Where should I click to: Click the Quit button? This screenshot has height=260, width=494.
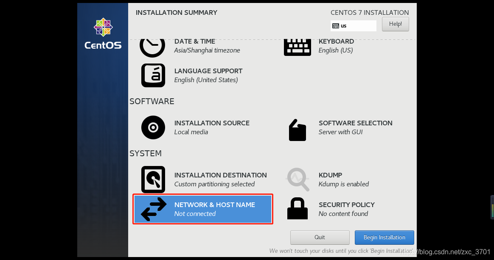click(x=320, y=238)
